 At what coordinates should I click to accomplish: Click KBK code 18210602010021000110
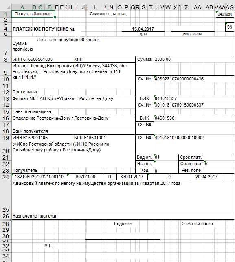[39, 177]
